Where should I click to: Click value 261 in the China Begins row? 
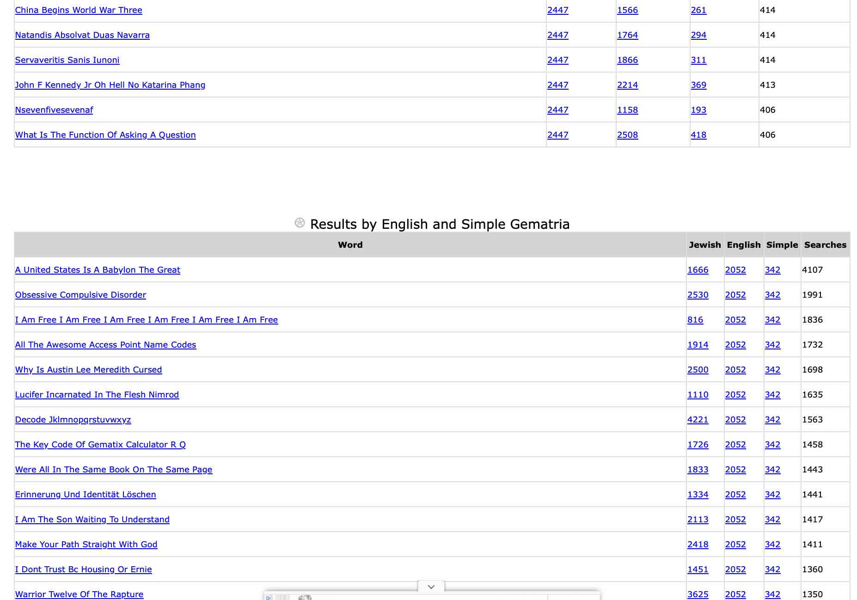click(x=698, y=10)
